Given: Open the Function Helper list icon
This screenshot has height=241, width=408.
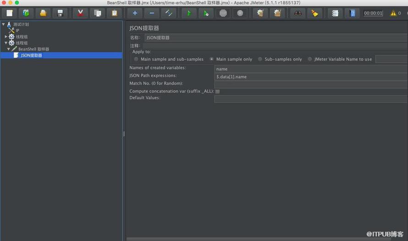Looking at the screenshot, I should pos(335,13).
